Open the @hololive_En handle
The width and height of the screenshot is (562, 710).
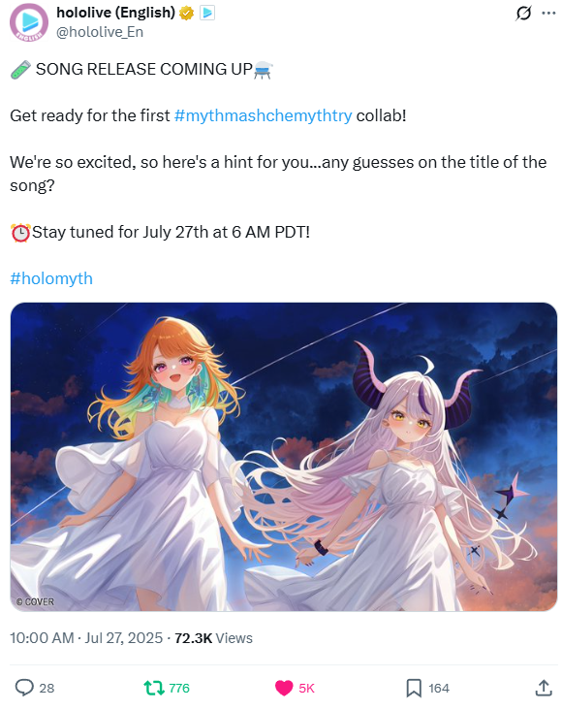pos(100,32)
